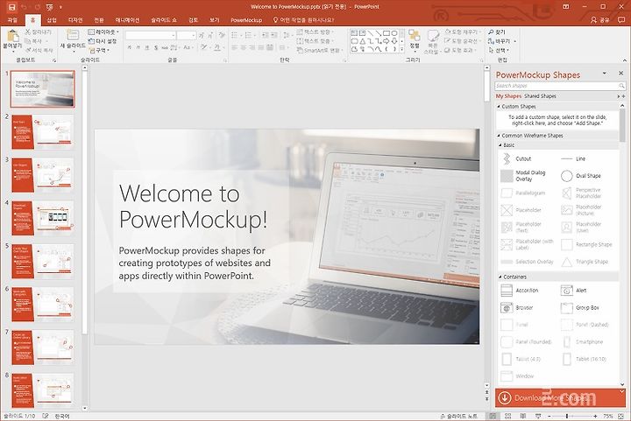Click the zoom out minus button
631x421 pixels.
point(549,416)
